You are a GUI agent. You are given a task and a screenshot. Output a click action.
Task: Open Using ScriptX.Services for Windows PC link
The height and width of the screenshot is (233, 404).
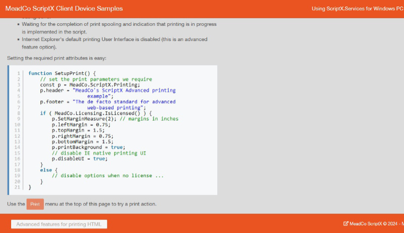358,9
